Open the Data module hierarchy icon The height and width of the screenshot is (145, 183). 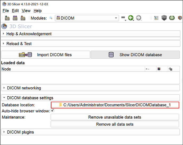[x=156, y=18]
